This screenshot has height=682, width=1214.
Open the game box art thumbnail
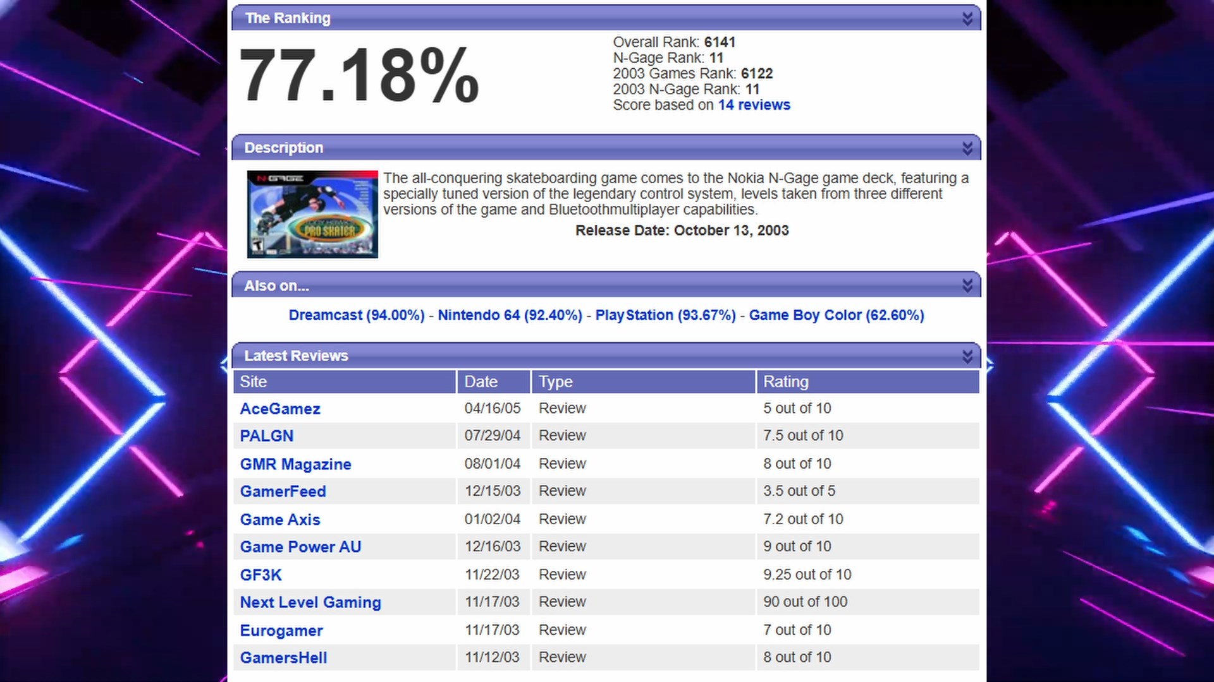(x=312, y=214)
